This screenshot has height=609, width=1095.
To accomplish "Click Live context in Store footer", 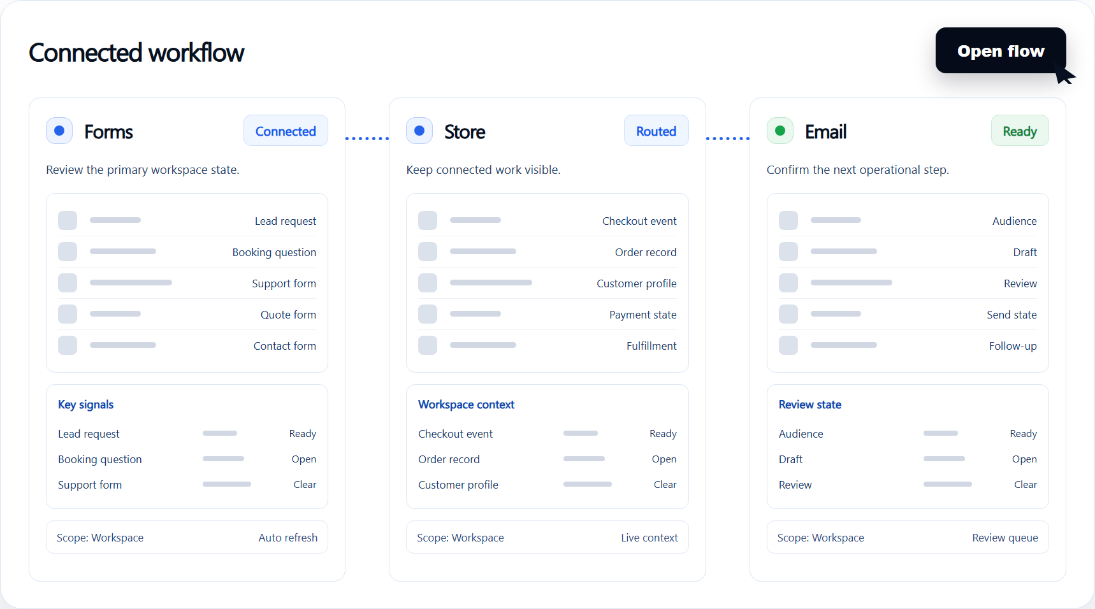I will 649,538.
